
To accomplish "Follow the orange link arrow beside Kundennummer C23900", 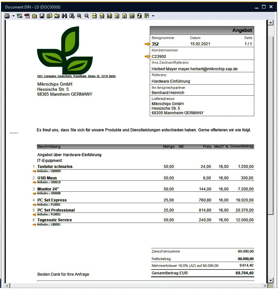I will [147, 57].
